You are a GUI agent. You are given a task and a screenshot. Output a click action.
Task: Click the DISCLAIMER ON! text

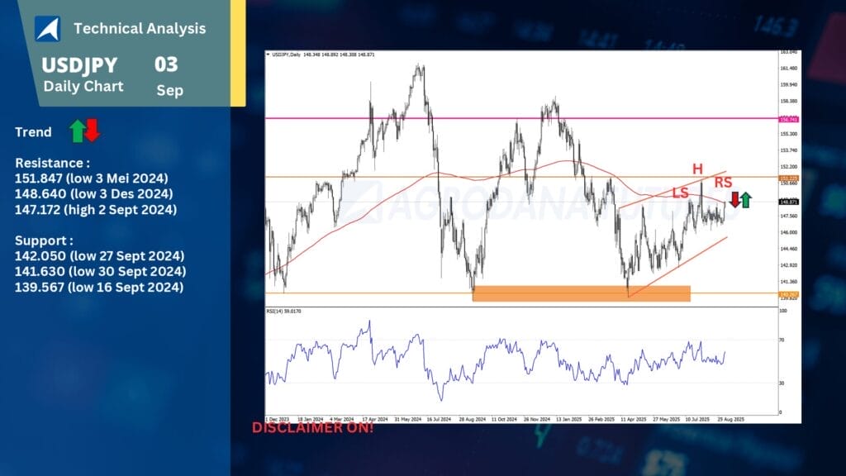(312, 428)
